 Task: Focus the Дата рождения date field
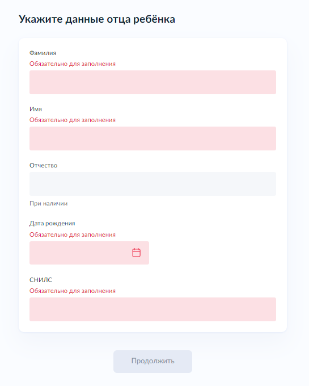89,253
